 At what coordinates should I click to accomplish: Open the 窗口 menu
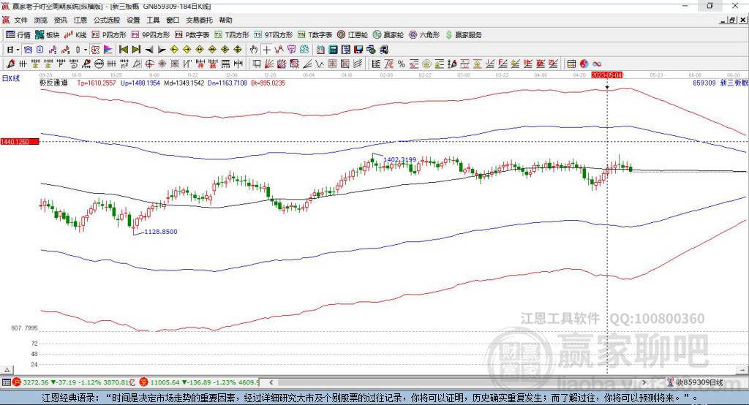point(173,20)
